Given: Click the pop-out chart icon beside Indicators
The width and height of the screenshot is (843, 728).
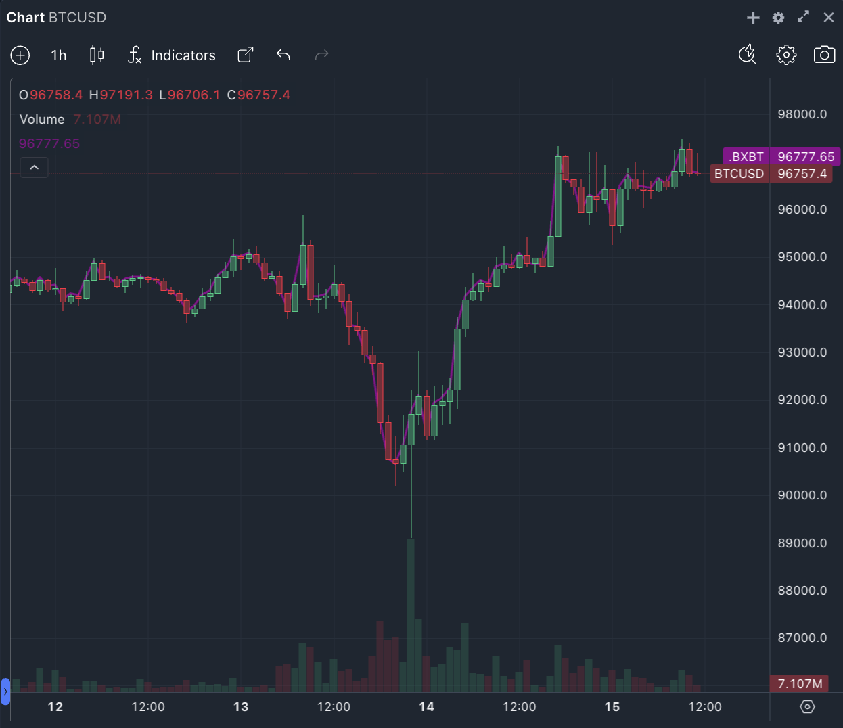Looking at the screenshot, I should click(x=246, y=55).
